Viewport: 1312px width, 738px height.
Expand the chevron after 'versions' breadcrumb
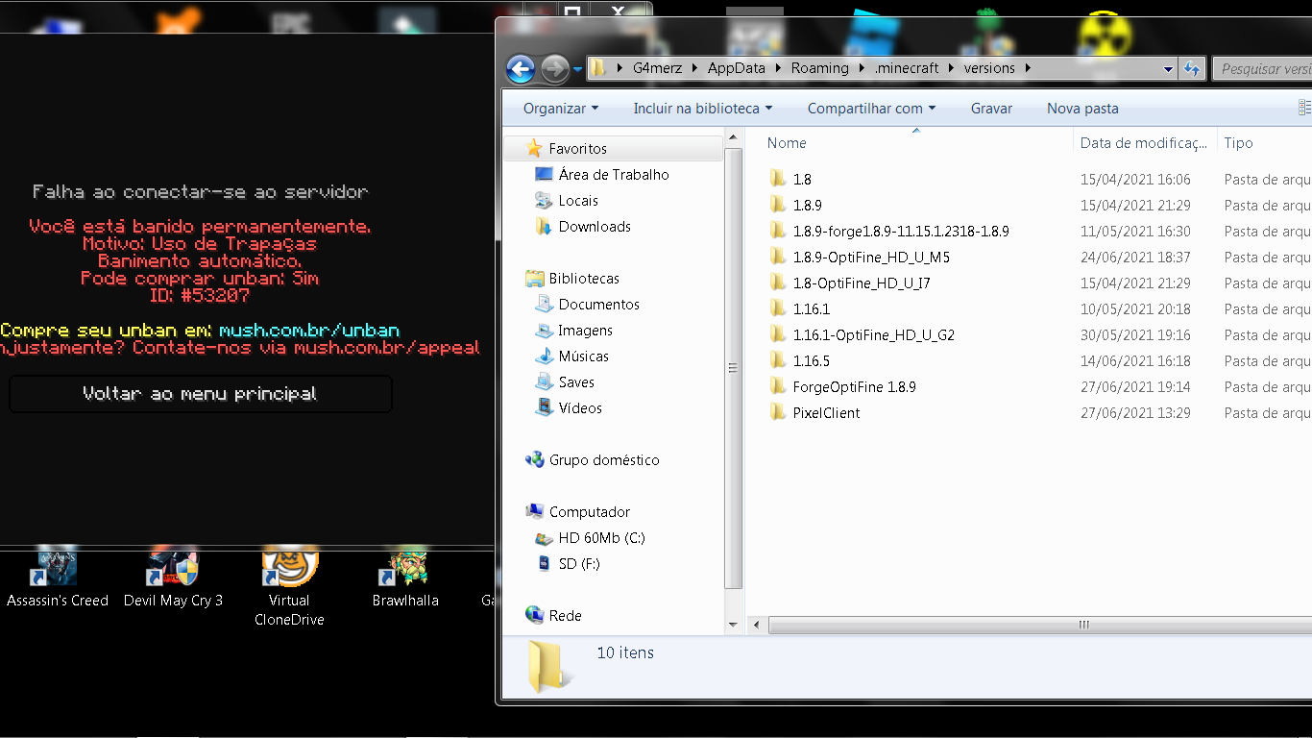pos(1027,68)
